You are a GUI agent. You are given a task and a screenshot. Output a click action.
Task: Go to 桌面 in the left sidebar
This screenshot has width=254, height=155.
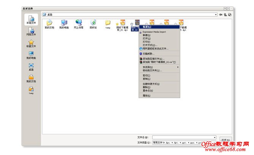tap(31, 67)
